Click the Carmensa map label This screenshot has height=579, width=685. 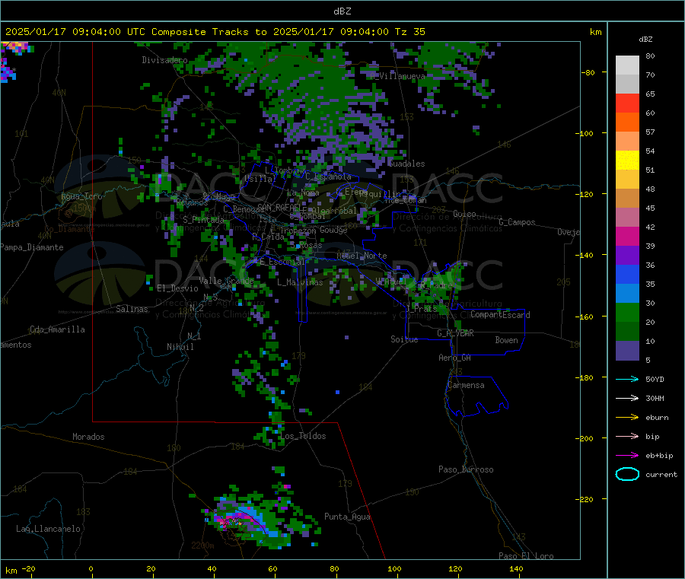pos(466,385)
